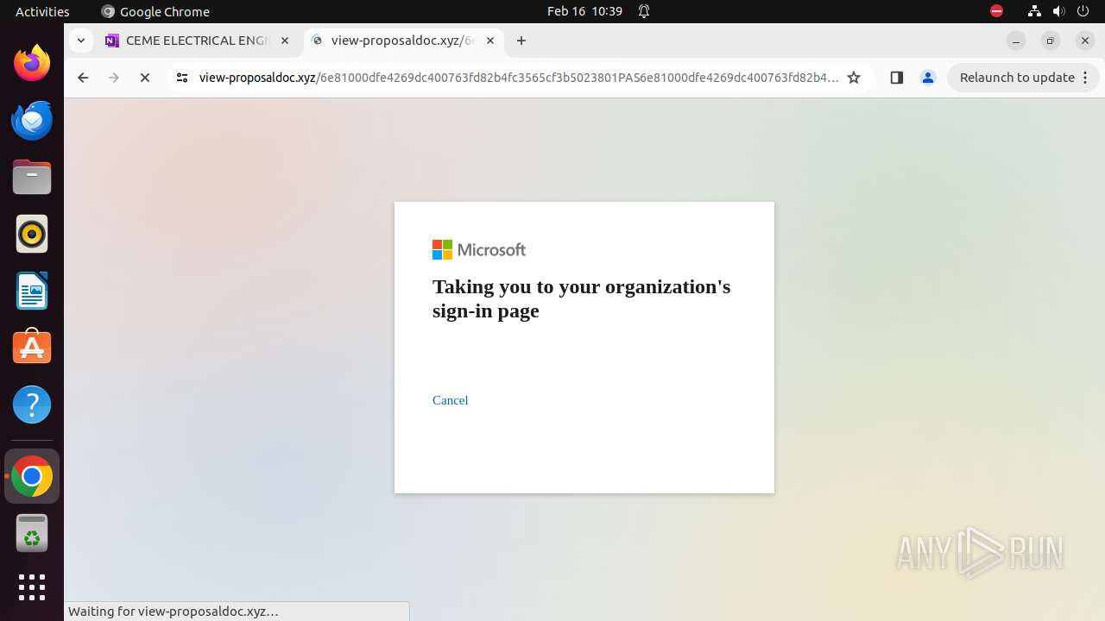Open a new tab with plus button
This screenshot has width=1105, height=621.
tap(521, 41)
